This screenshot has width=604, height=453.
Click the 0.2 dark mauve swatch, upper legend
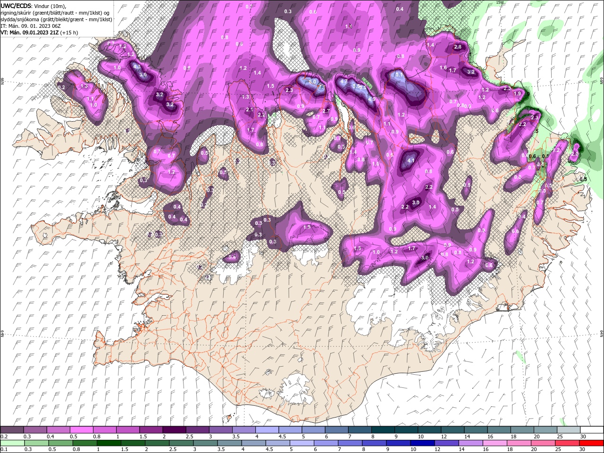(x=12, y=430)
